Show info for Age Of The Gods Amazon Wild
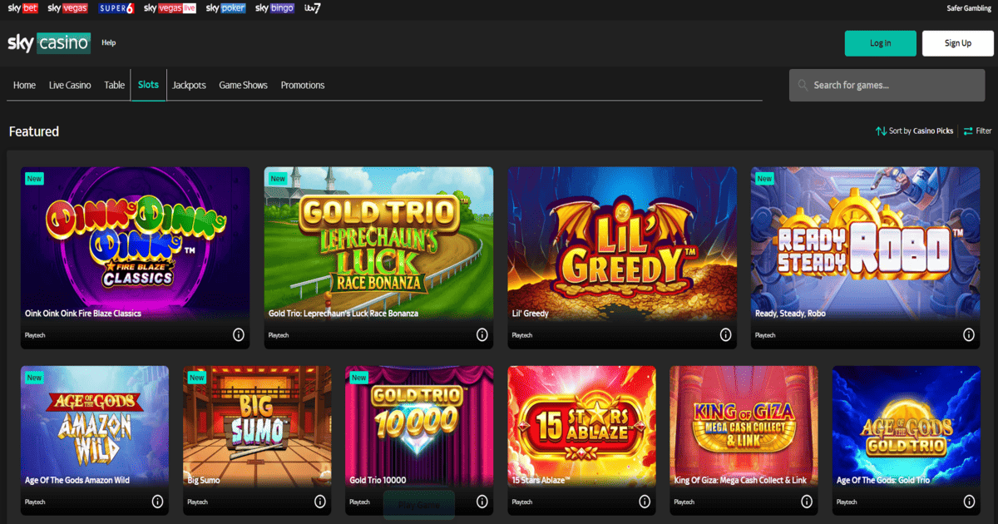 (x=157, y=502)
